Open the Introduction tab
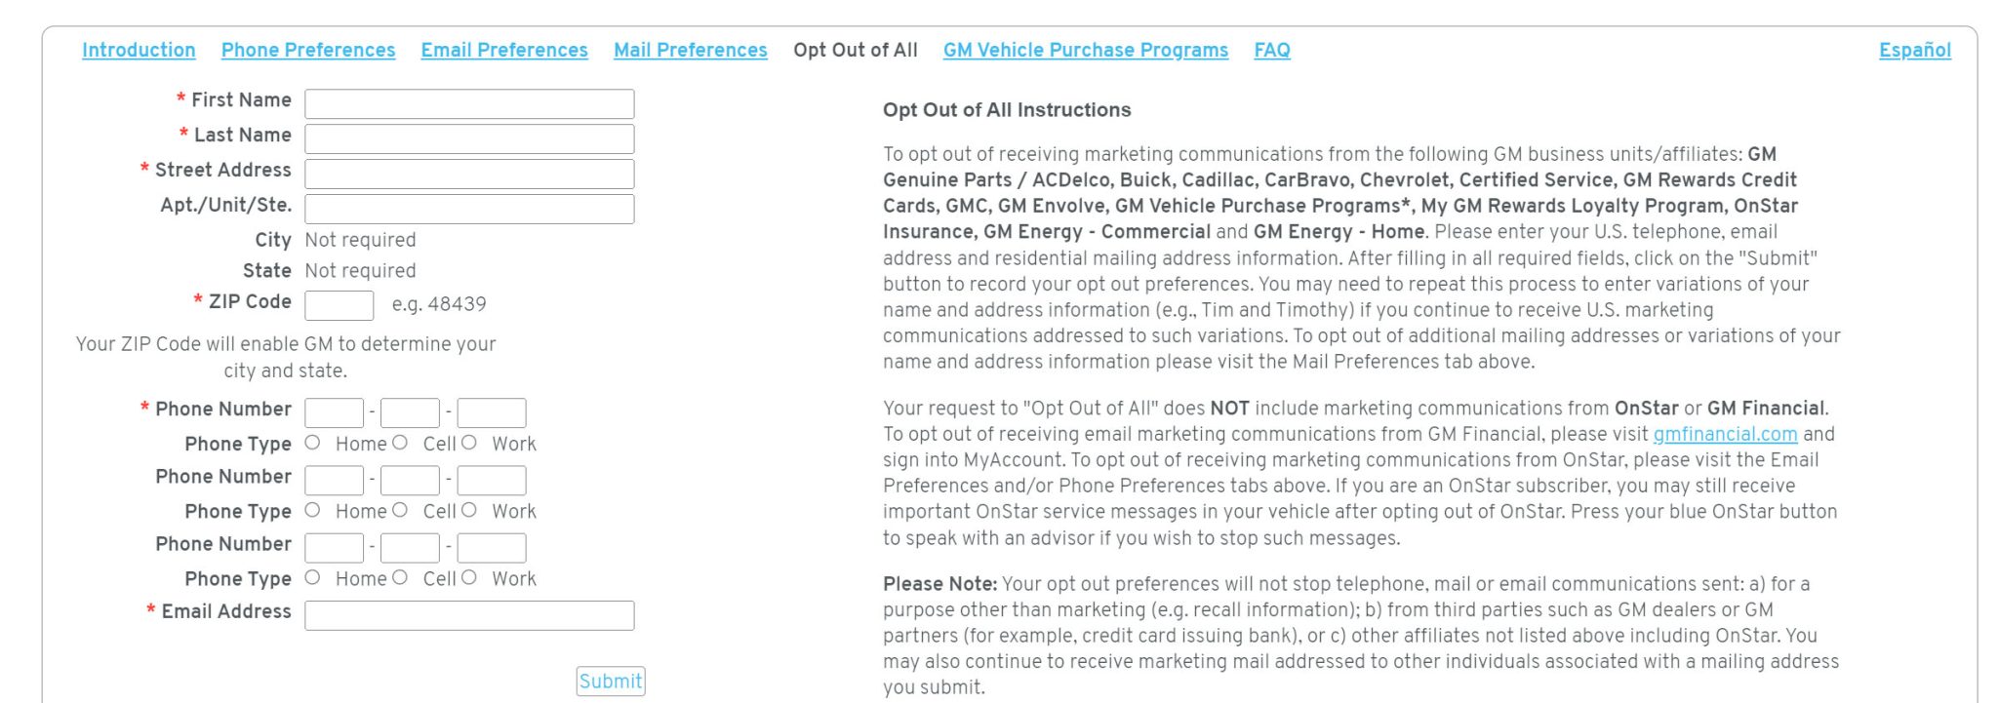The image size is (1998, 703). pyautogui.click(x=139, y=50)
